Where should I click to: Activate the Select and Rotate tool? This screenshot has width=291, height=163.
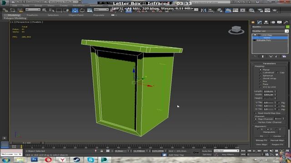coord(82,10)
